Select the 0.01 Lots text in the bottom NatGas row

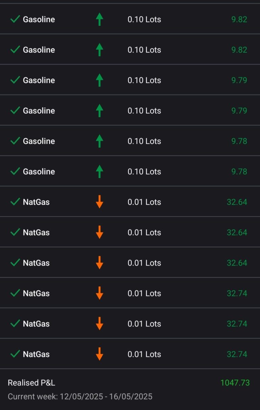[x=144, y=354]
